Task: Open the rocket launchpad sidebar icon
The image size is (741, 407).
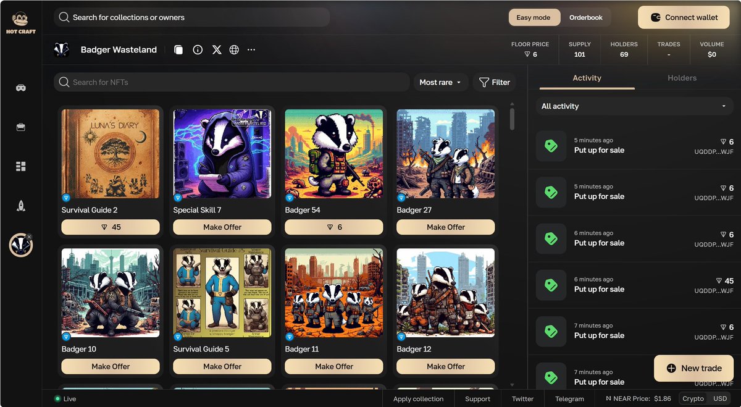Action: coord(21,206)
